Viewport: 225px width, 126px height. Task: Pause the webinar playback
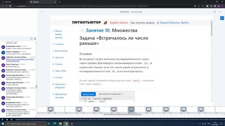[x=2, y=120]
